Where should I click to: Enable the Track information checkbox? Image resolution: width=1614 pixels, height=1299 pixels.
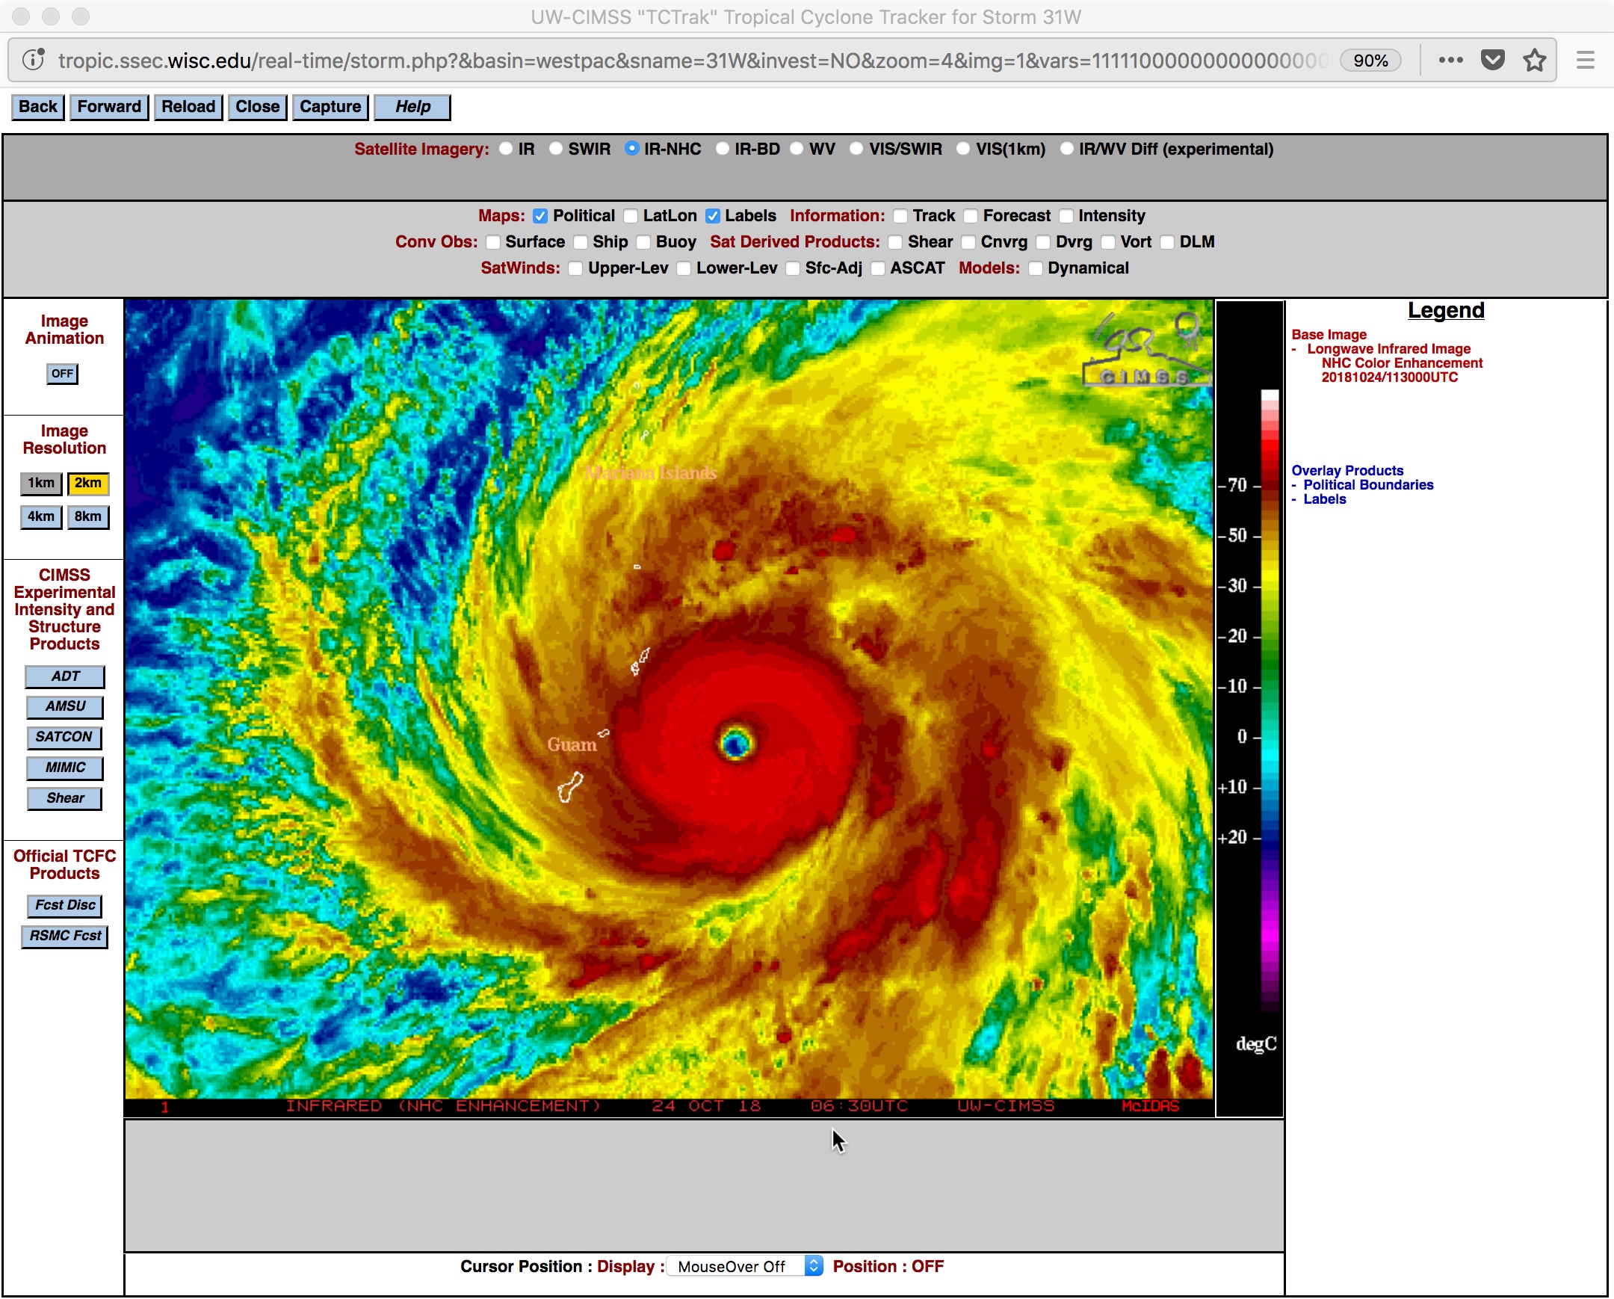(900, 215)
